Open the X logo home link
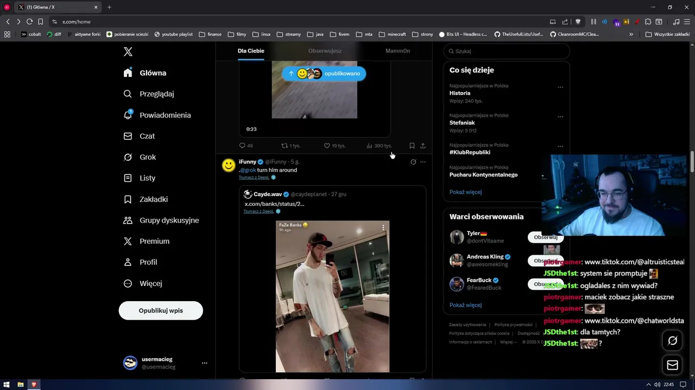Screen dimensions: 695x390 click(x=128, y=51)
